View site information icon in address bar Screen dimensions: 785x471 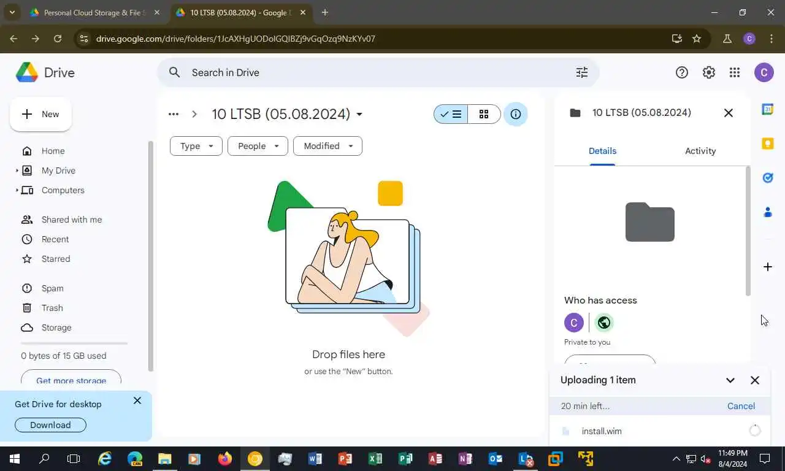pos(84,39)
